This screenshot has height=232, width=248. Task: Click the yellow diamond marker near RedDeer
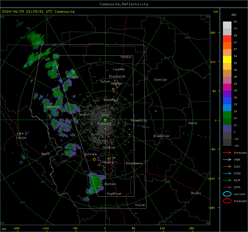[113, 90]
